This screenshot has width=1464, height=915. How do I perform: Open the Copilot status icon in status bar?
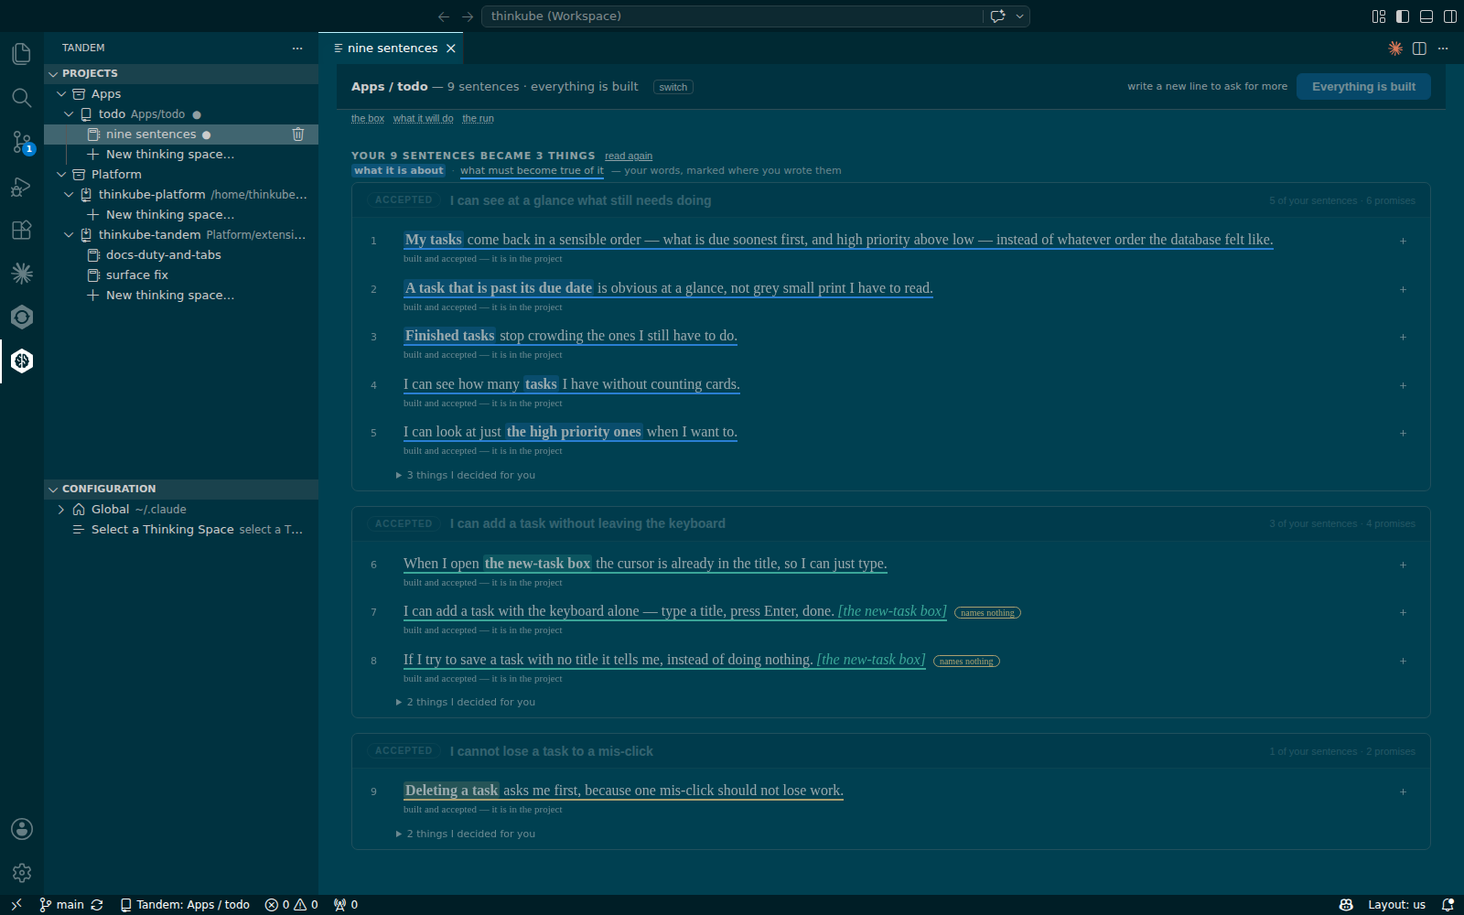[x=1346, y=905]
